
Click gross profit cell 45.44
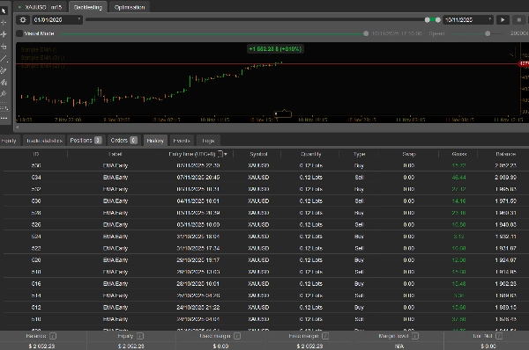click(458, 178)
